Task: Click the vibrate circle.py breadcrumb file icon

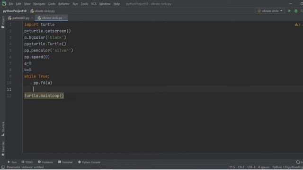Action: (x=32, y=11)
